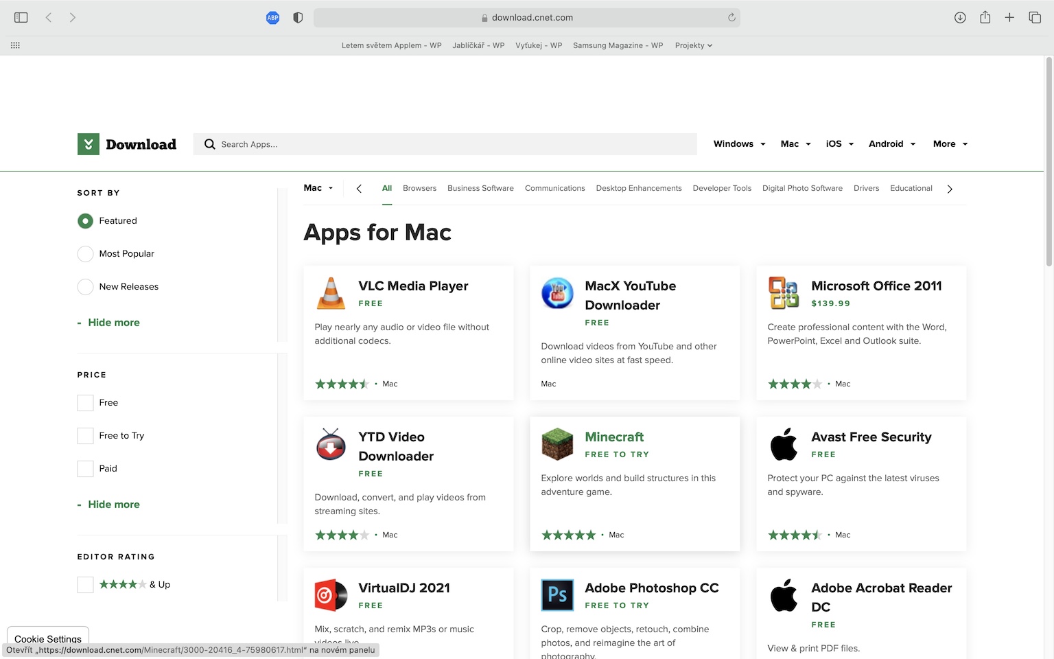This screenshot has width=1054, height=659.
Task: Switch to the Browsers category tab
Action: (419, 188)
